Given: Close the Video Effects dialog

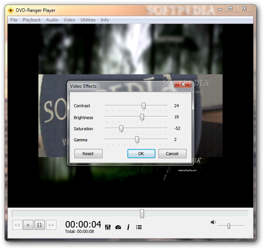Looking at the screenshot, I should tap(183, 84).
